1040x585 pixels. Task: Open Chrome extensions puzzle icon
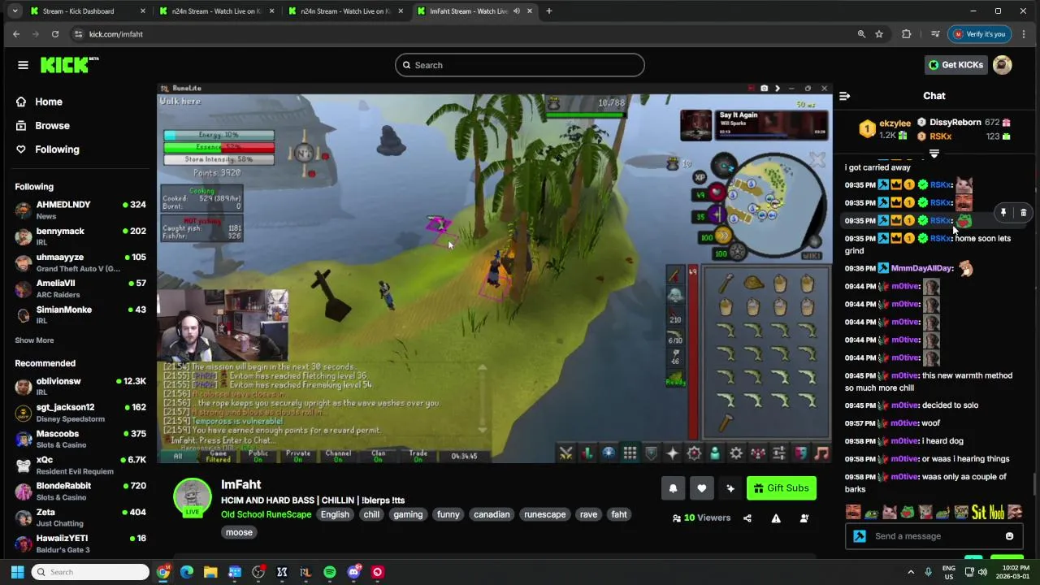coord(907,34)
